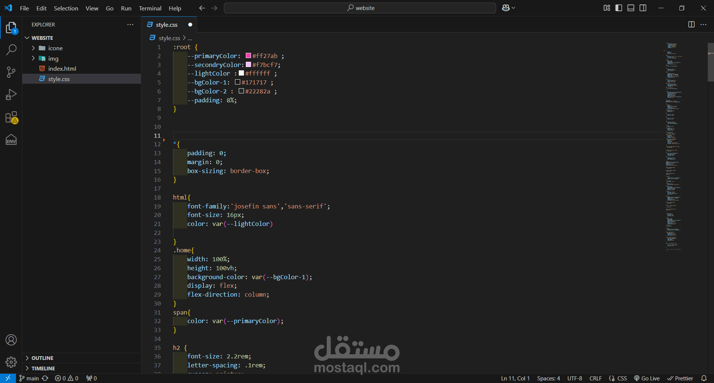Image resolution: width=714 pixels, height=383 pixels.
Task: Open the Explorer view in activity bar
Action: click(11, 28)
